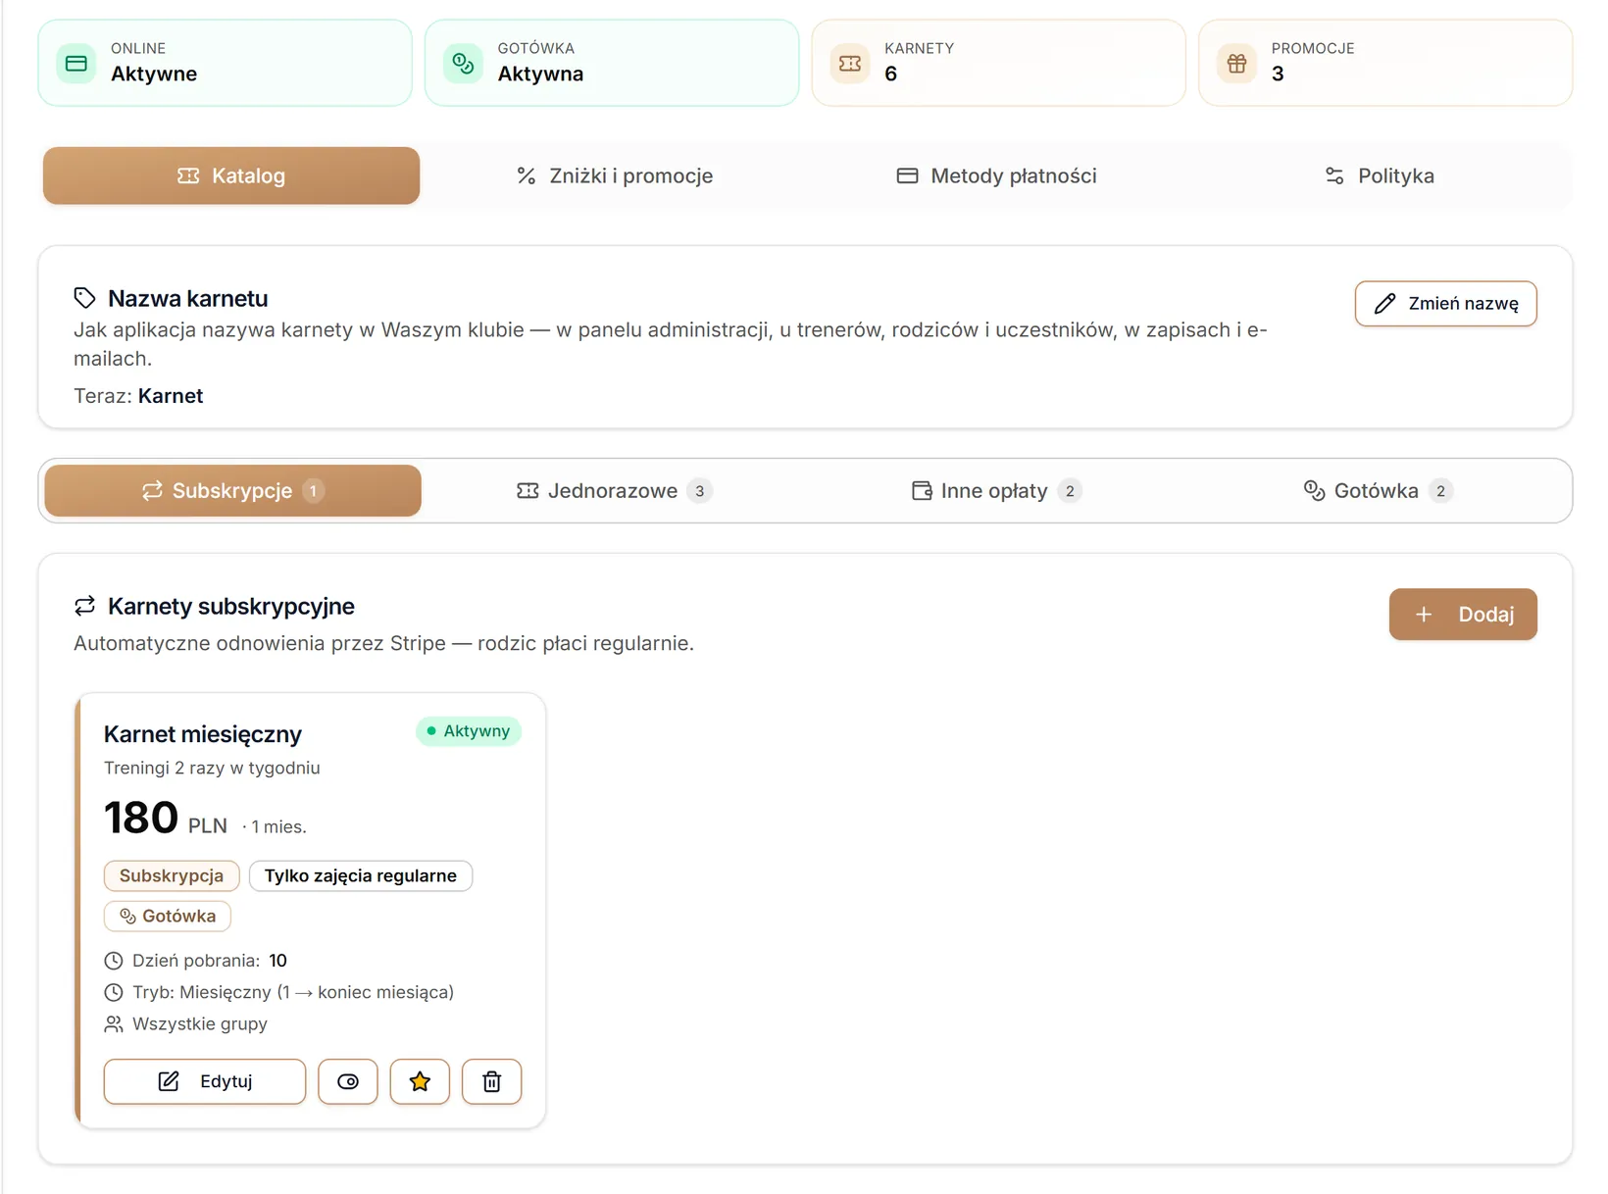Click the Promocje gift icon in summary tile
The width and height of the screenshot is (1608, 1194).
coord(1237,64)
